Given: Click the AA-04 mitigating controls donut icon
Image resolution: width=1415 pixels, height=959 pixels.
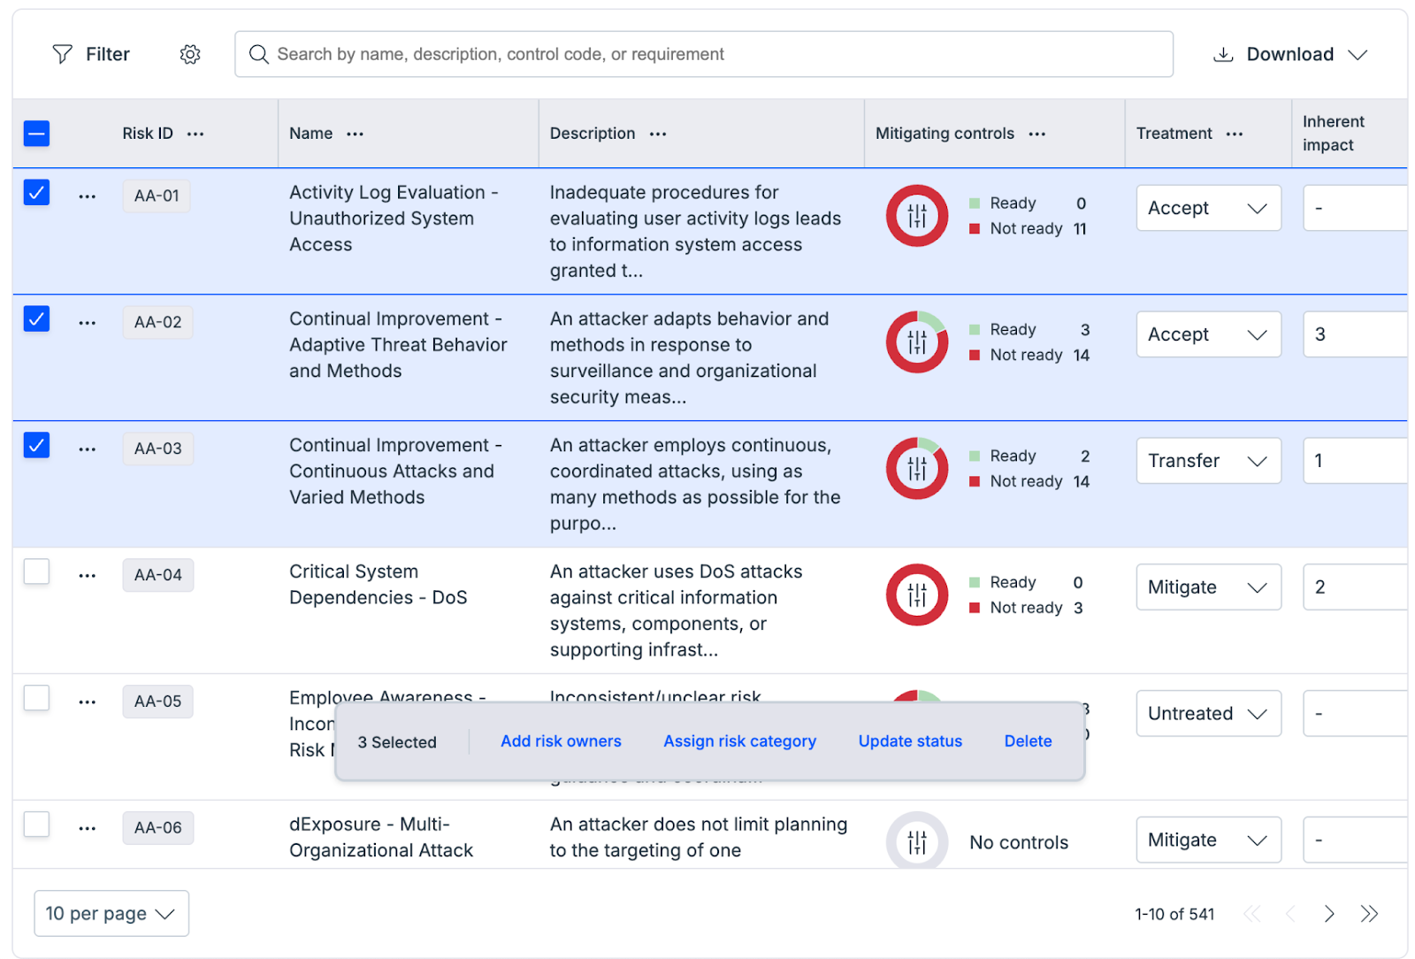Looking at the screenshot, I should point(917,595).
